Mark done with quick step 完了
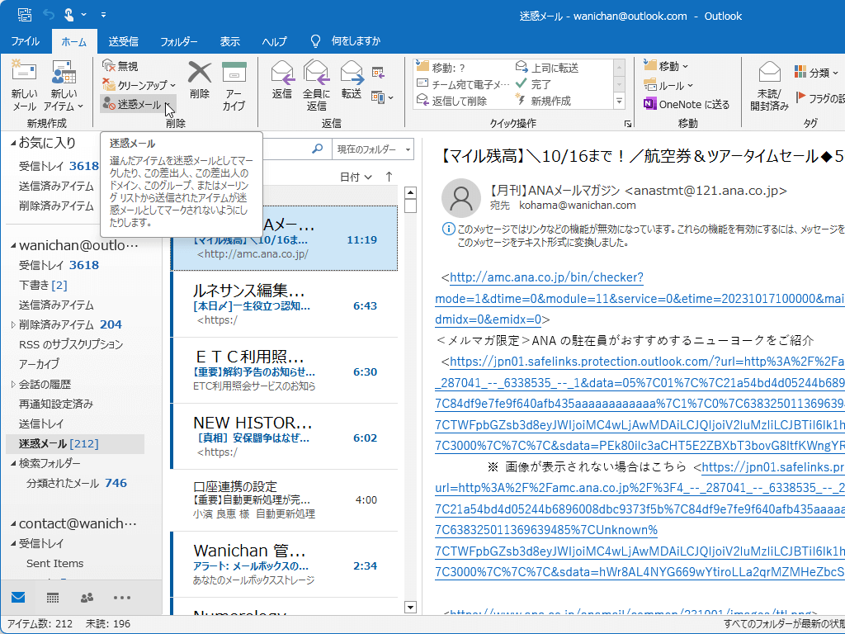This screenshot has width=845, height=634. [x=534, y=85]
